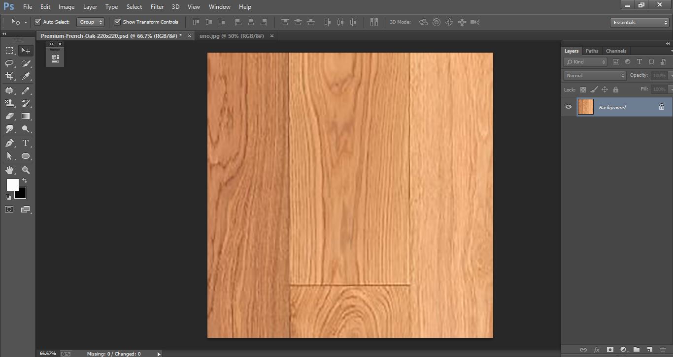Disable Show Transform Controls
The width and height of the screenshot is (673, 357).
[117, 22]
